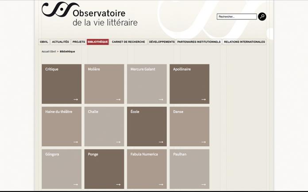Screen dimensions: 308x192
Task: Click the arrow on the Challe tile
Action: (x=118, y=142)
